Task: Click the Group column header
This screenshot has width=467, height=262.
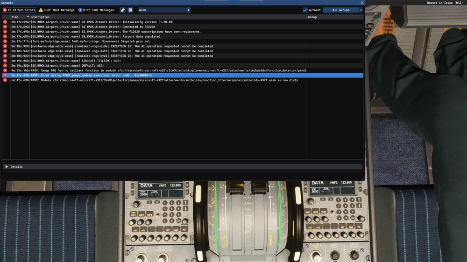Action: pyautogui.click(x=312, y=17)
